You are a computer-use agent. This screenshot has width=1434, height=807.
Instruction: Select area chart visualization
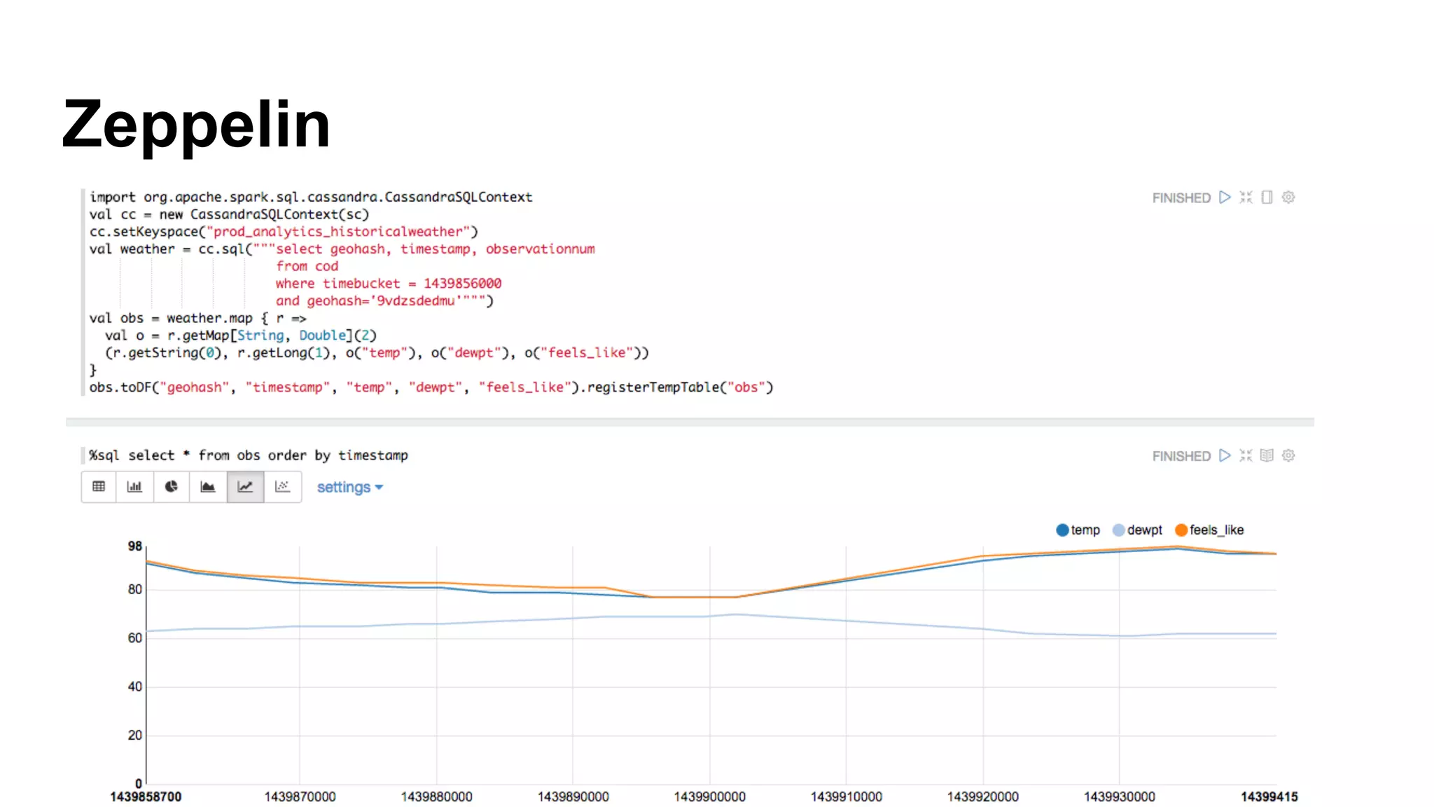208,487
